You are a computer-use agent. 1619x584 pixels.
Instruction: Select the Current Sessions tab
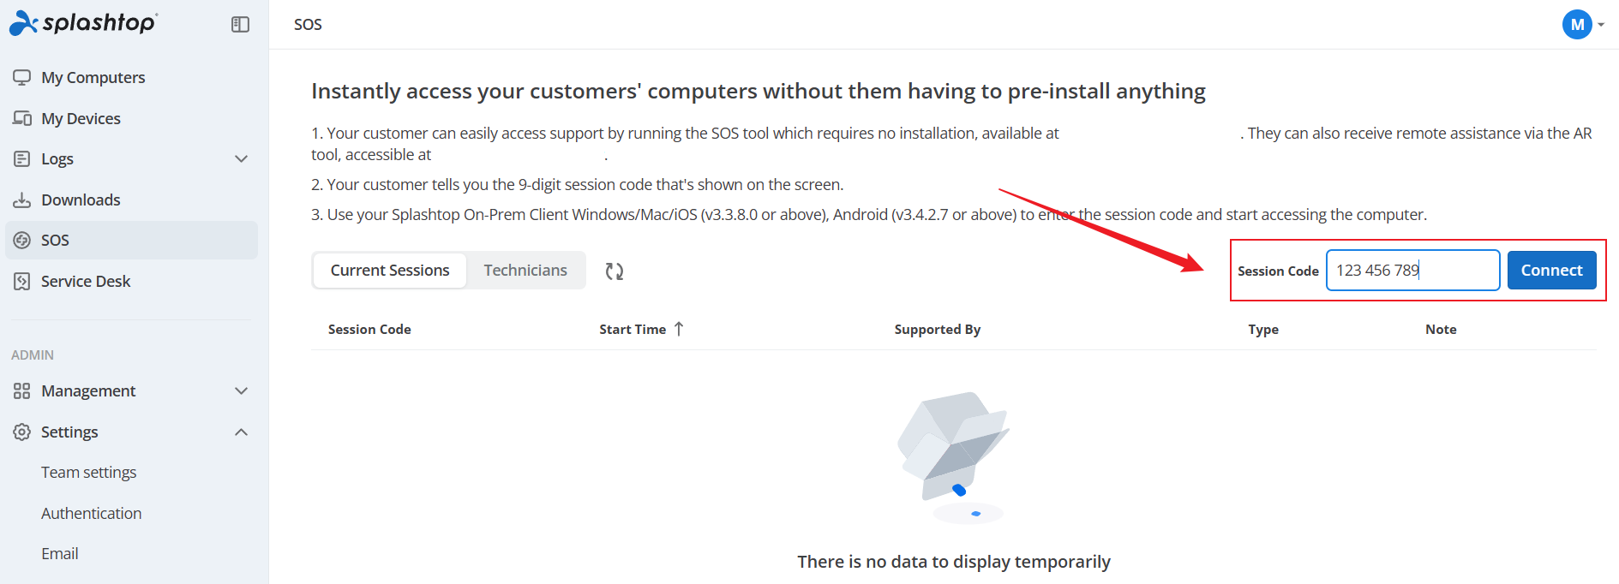pyautogui.click(x=389, y=270)
